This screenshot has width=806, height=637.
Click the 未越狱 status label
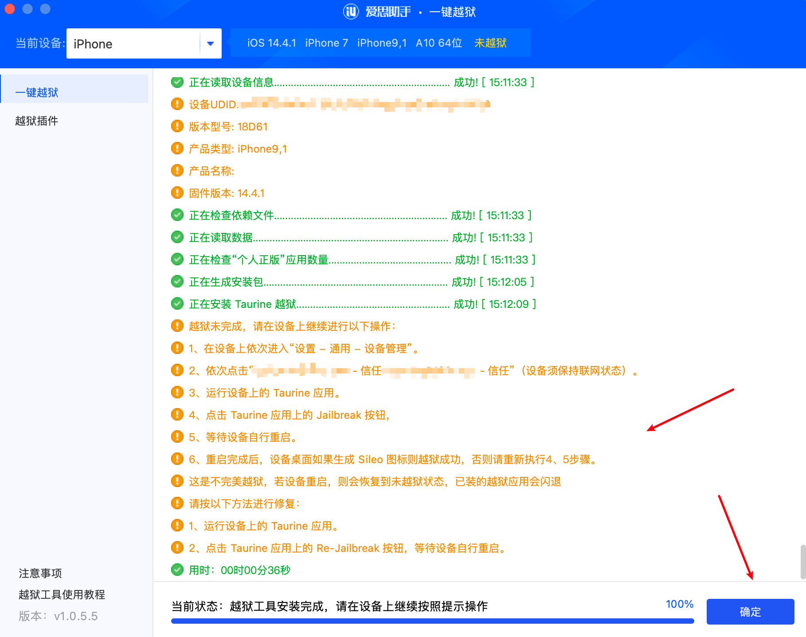(x=490, y=43)
